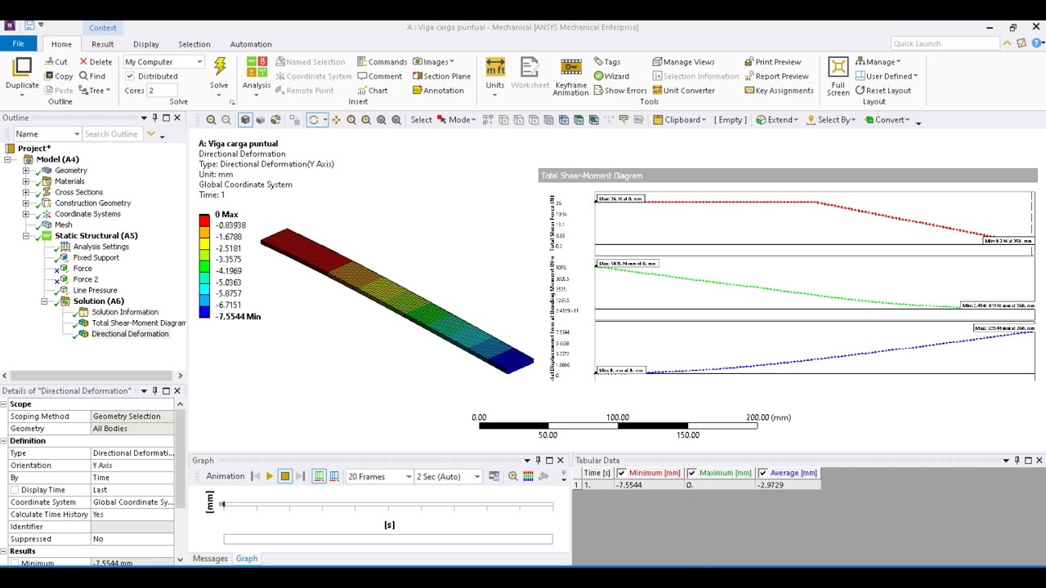The width and height of the screenshot is (1046, 588).
Task: Open the Select By dropdown
Action: pyautogui.click(x=831, y=120)
